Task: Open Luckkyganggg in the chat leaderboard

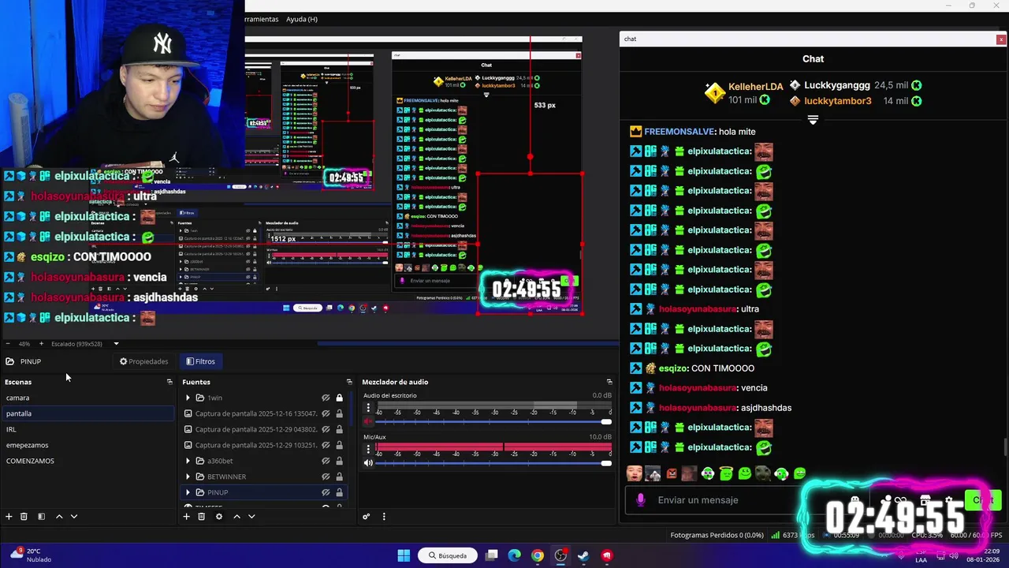Action: click(837, 85)
